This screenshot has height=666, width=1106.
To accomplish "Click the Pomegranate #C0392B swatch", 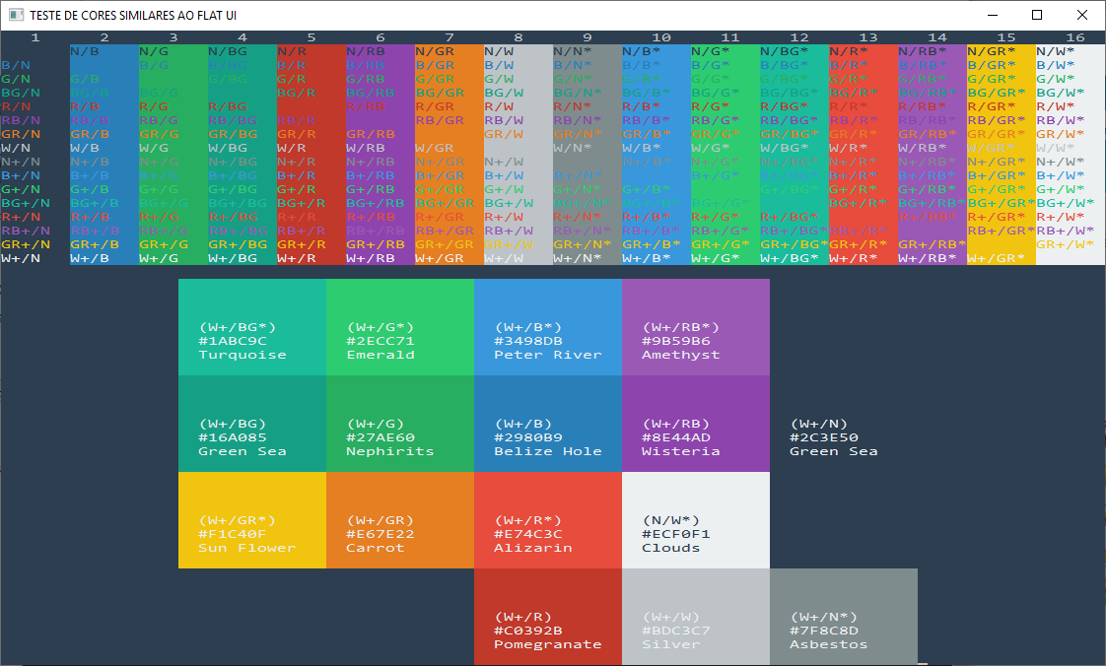I will coord(548,617).
